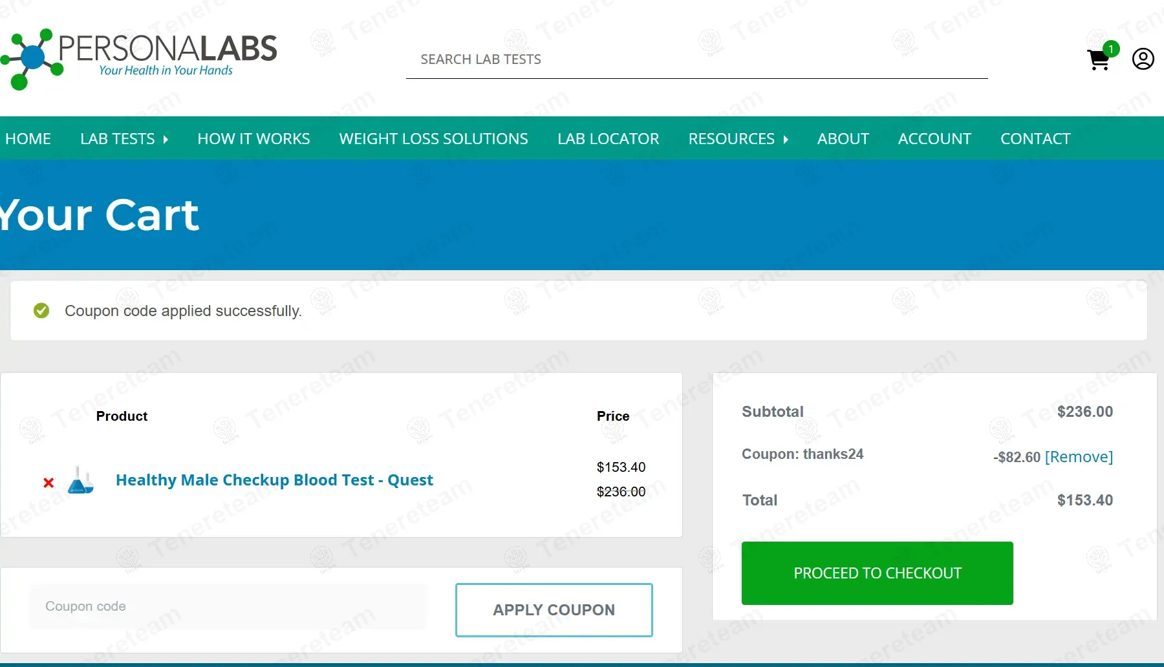Image resolution: width=1164 pixels, height=667 pixels.
Task: Click the Coupon code input field
Action: (x=228, y=606)
